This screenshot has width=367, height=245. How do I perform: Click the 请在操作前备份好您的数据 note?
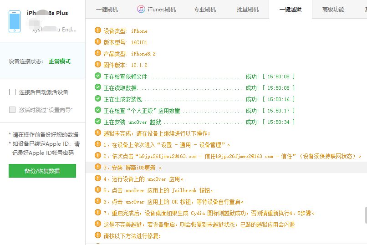[44, 134]
